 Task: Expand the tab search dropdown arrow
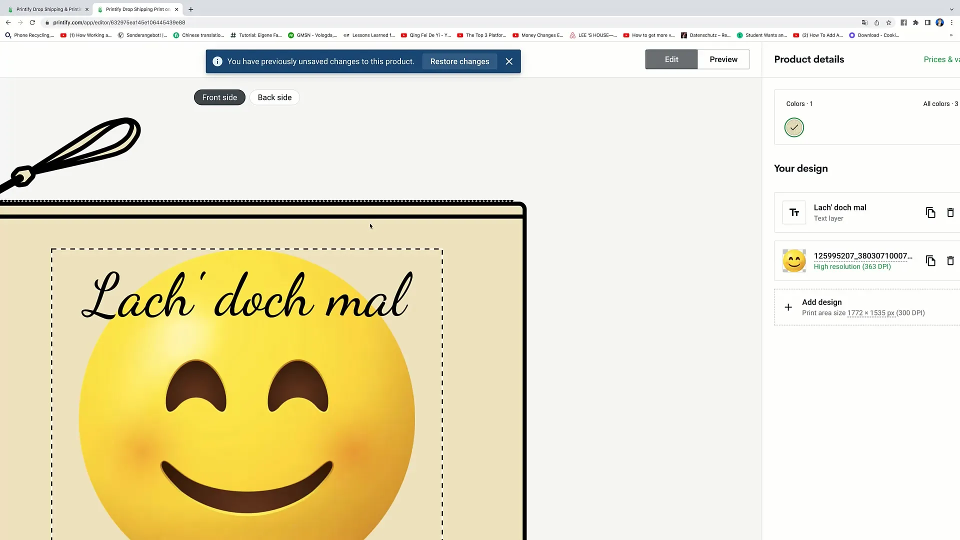(x=951, y=9)
